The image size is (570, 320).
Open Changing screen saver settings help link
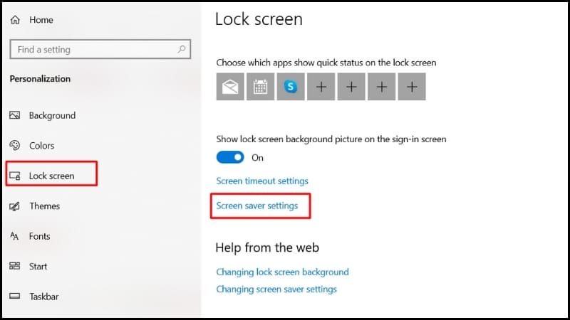pos(276,289)
